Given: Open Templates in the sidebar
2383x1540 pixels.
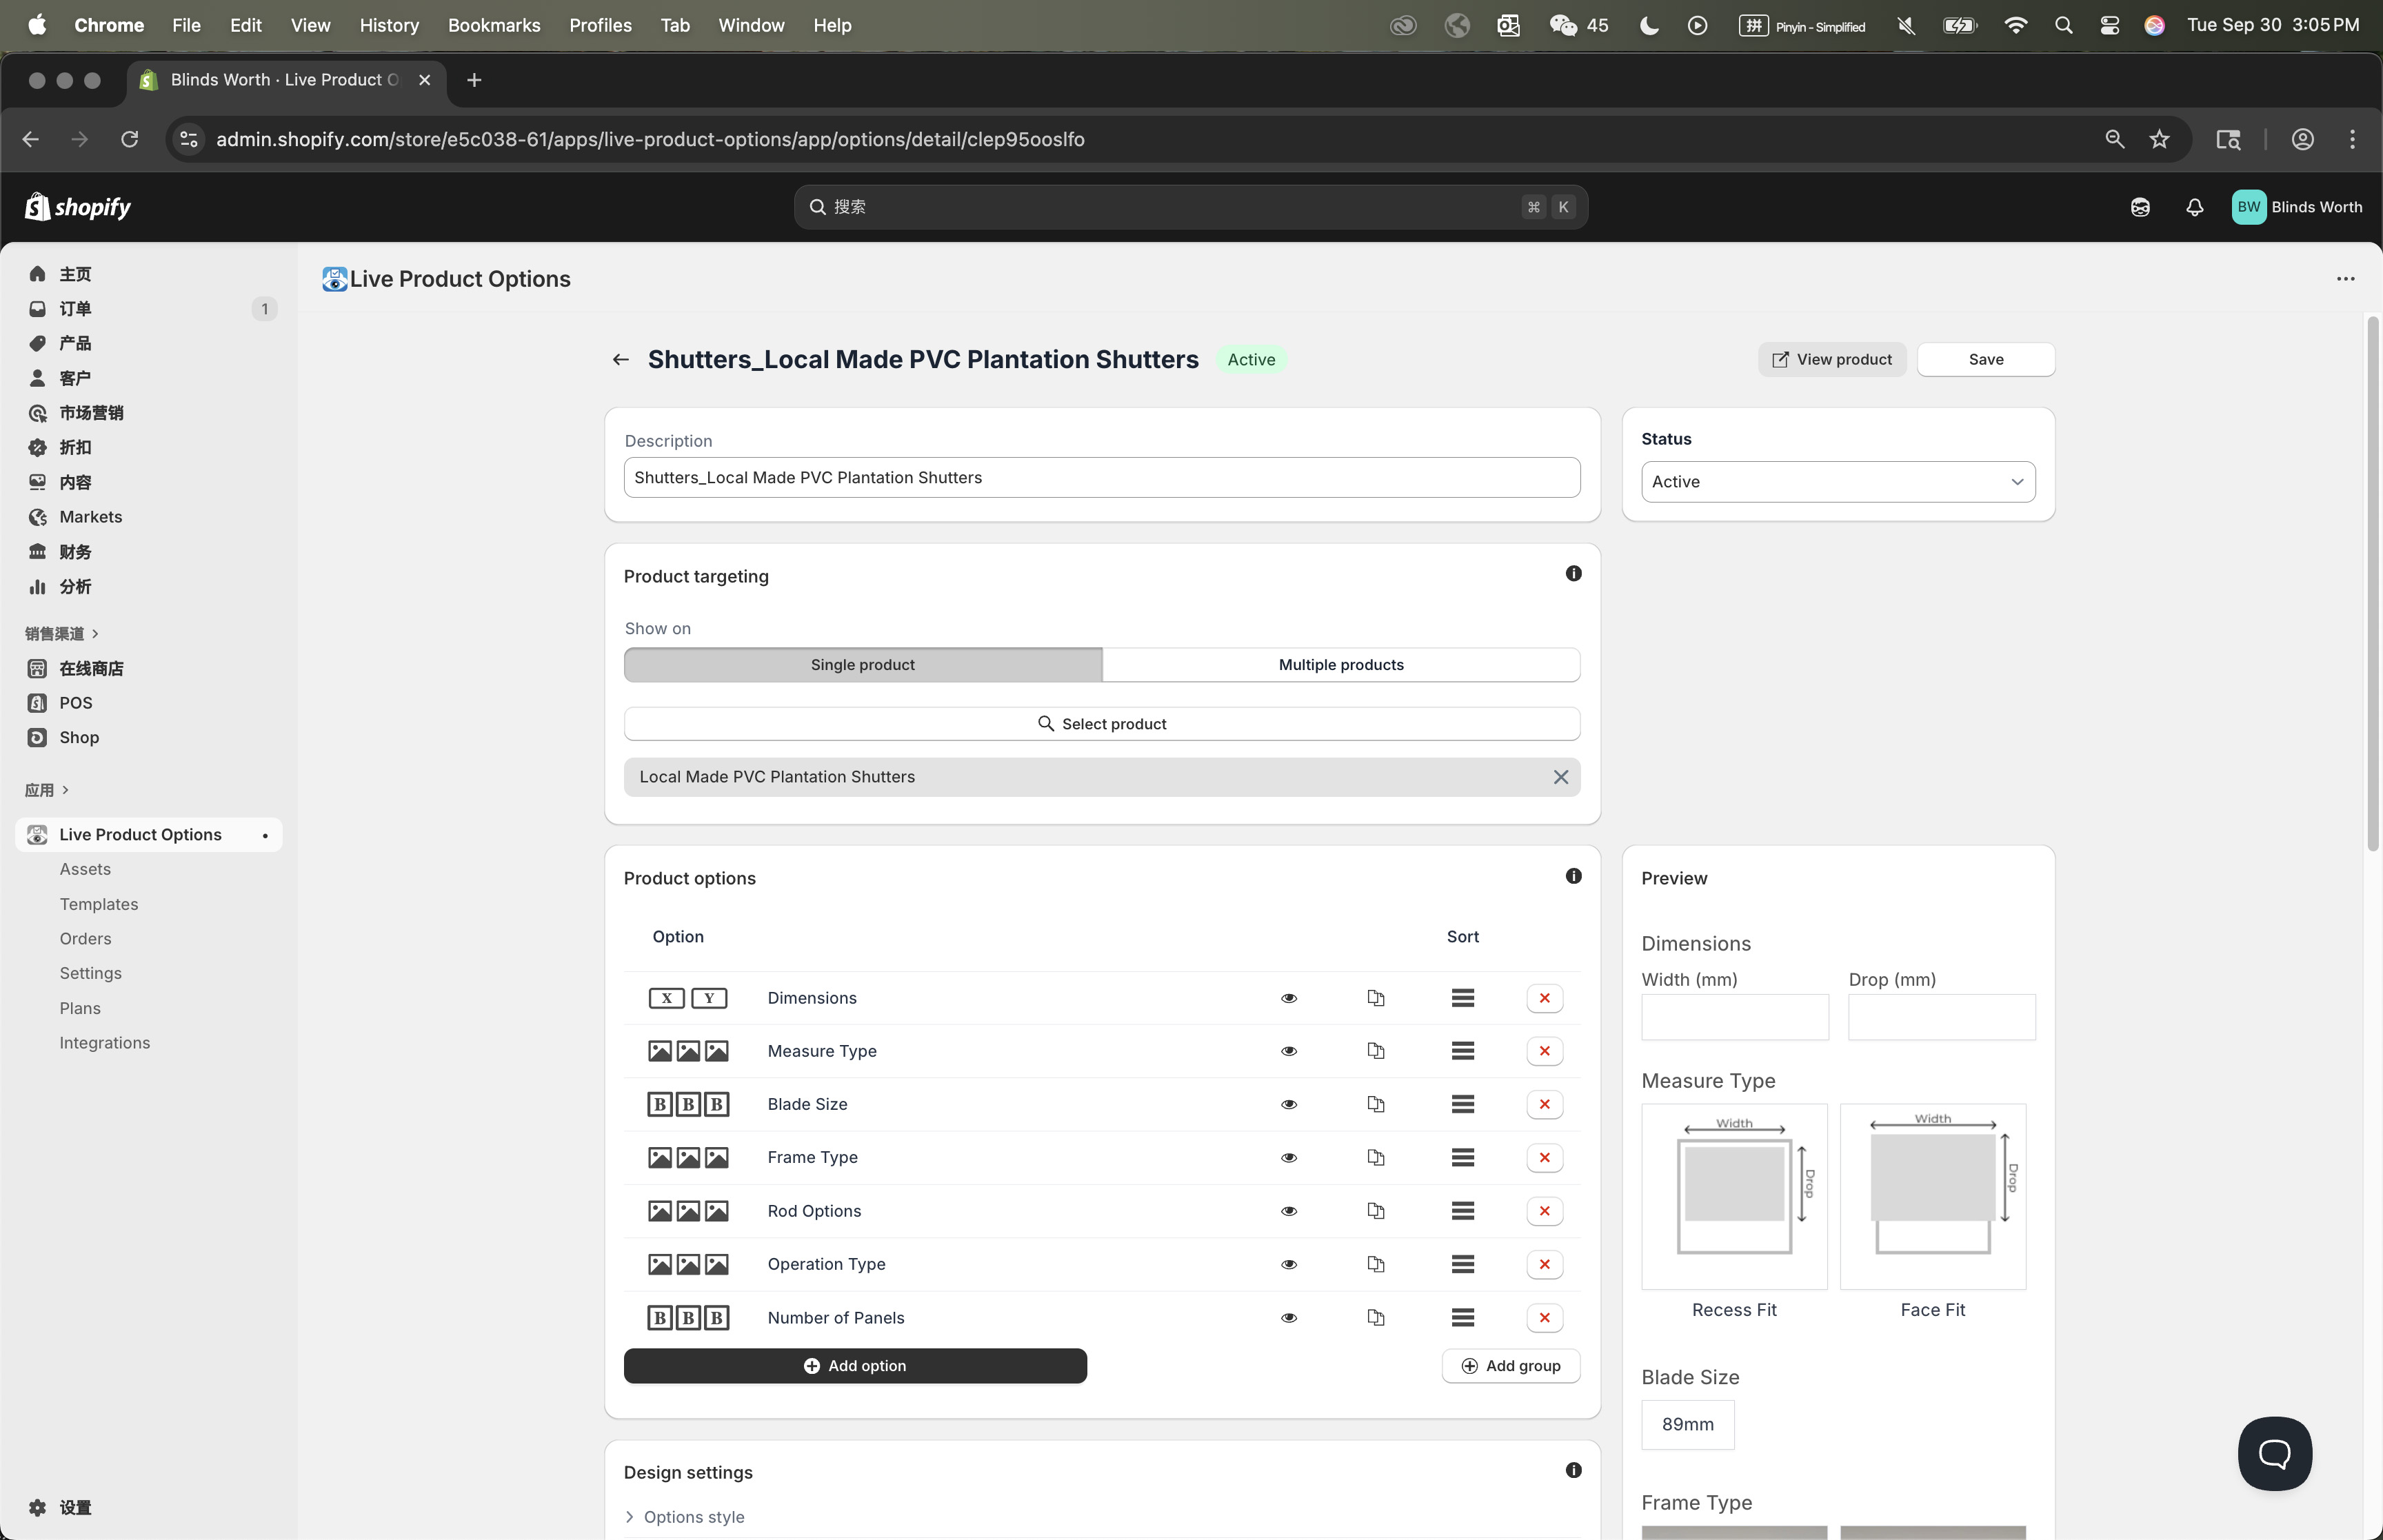Looking at the screenshot, I should tap(98, 904).
